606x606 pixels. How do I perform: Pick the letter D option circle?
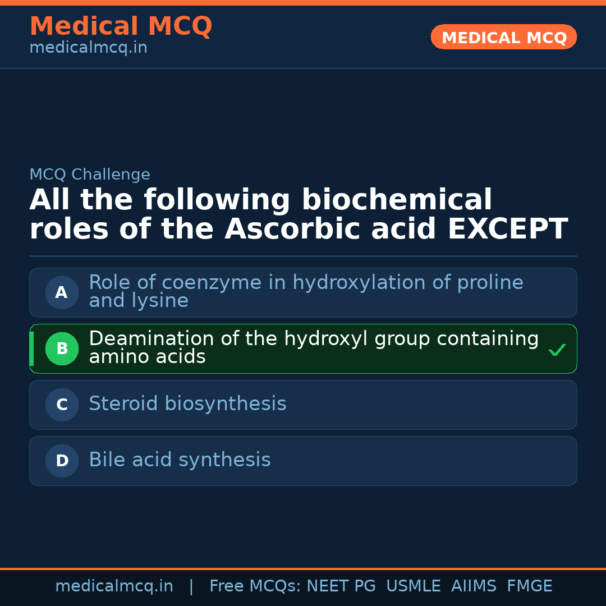pyautogui.click(x=62, y=461)
